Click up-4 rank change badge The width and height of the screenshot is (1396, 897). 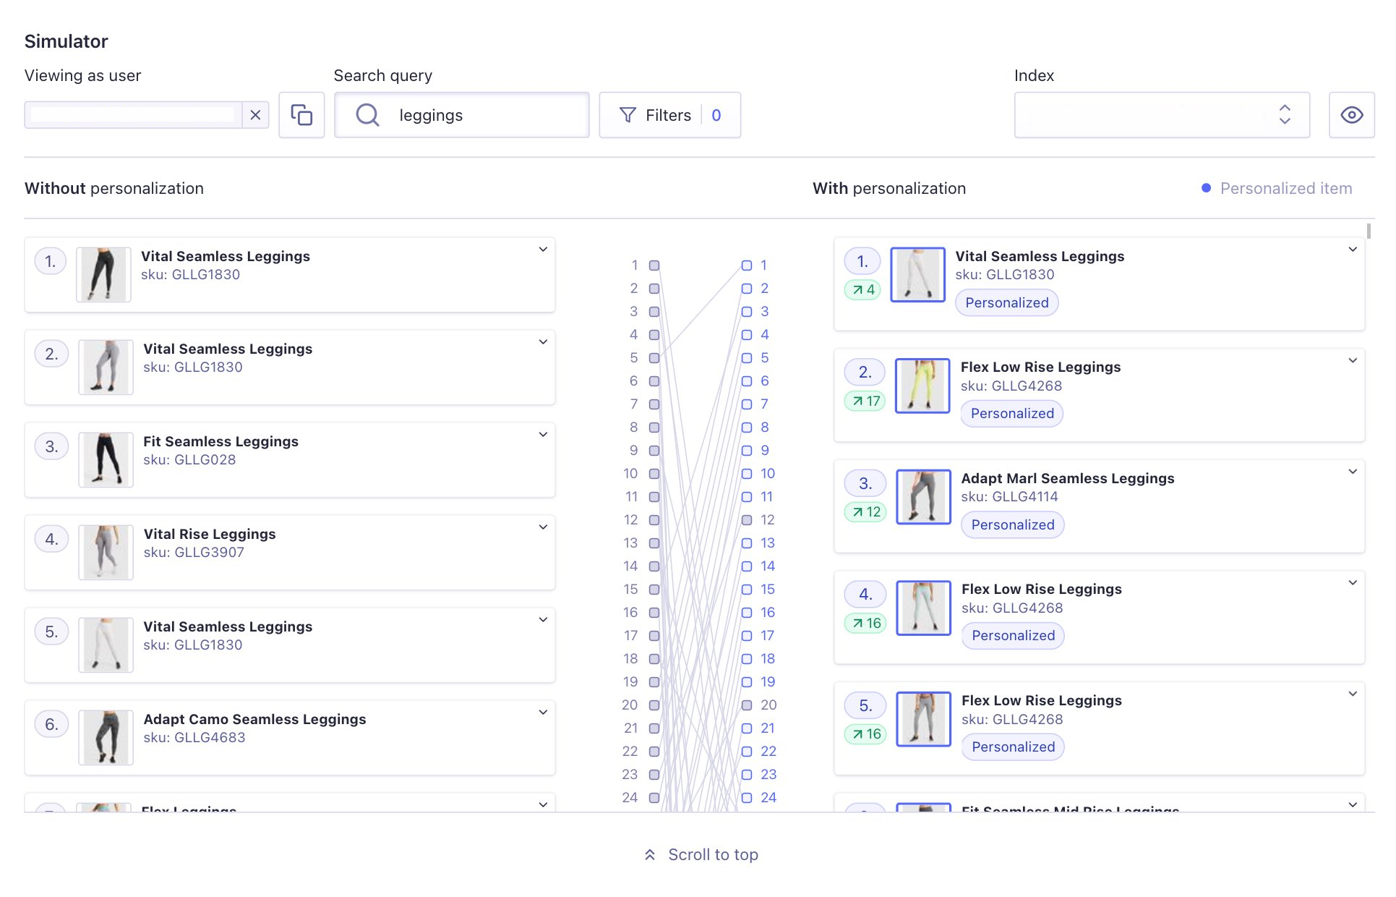pyautogui.click(x=862, y=290)
